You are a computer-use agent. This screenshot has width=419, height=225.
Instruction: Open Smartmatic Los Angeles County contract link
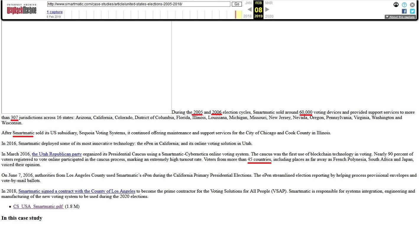[x=77, y=191]
